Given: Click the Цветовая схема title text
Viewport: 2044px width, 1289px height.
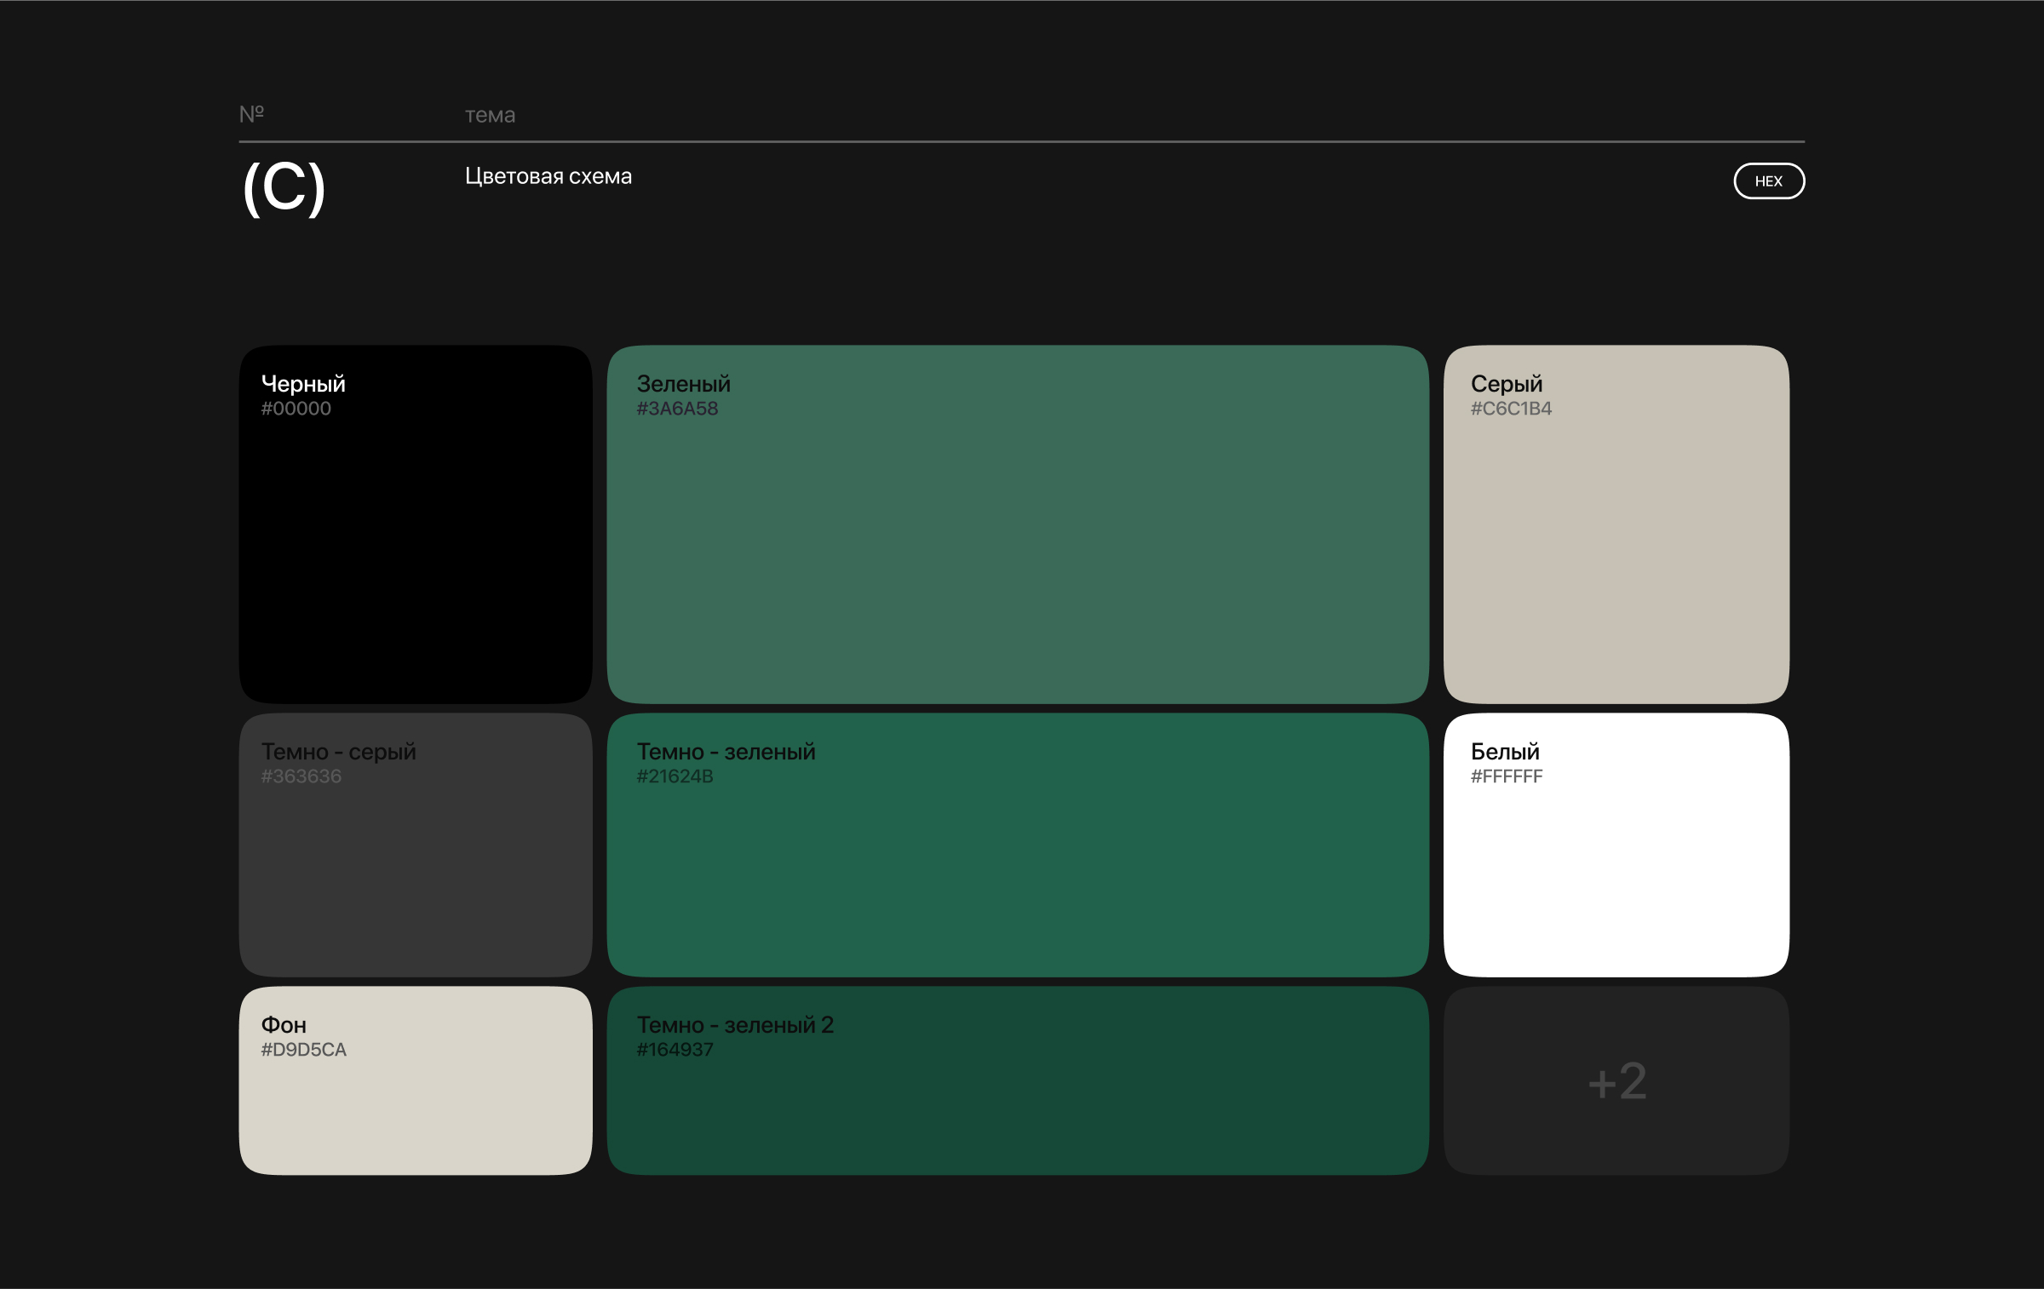Looking at the screenshot, I should coord(548,176).
